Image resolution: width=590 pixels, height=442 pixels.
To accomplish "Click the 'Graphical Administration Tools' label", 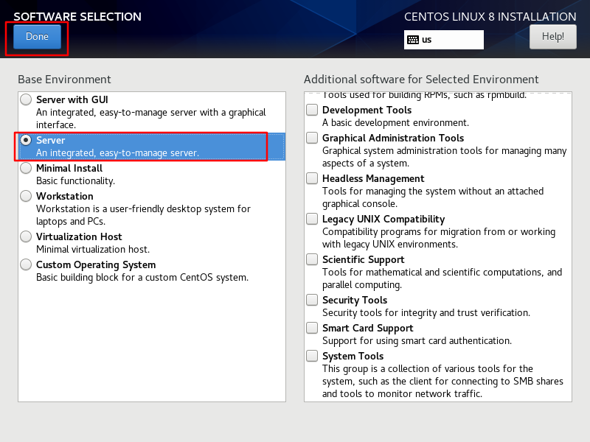I will 393,138.
